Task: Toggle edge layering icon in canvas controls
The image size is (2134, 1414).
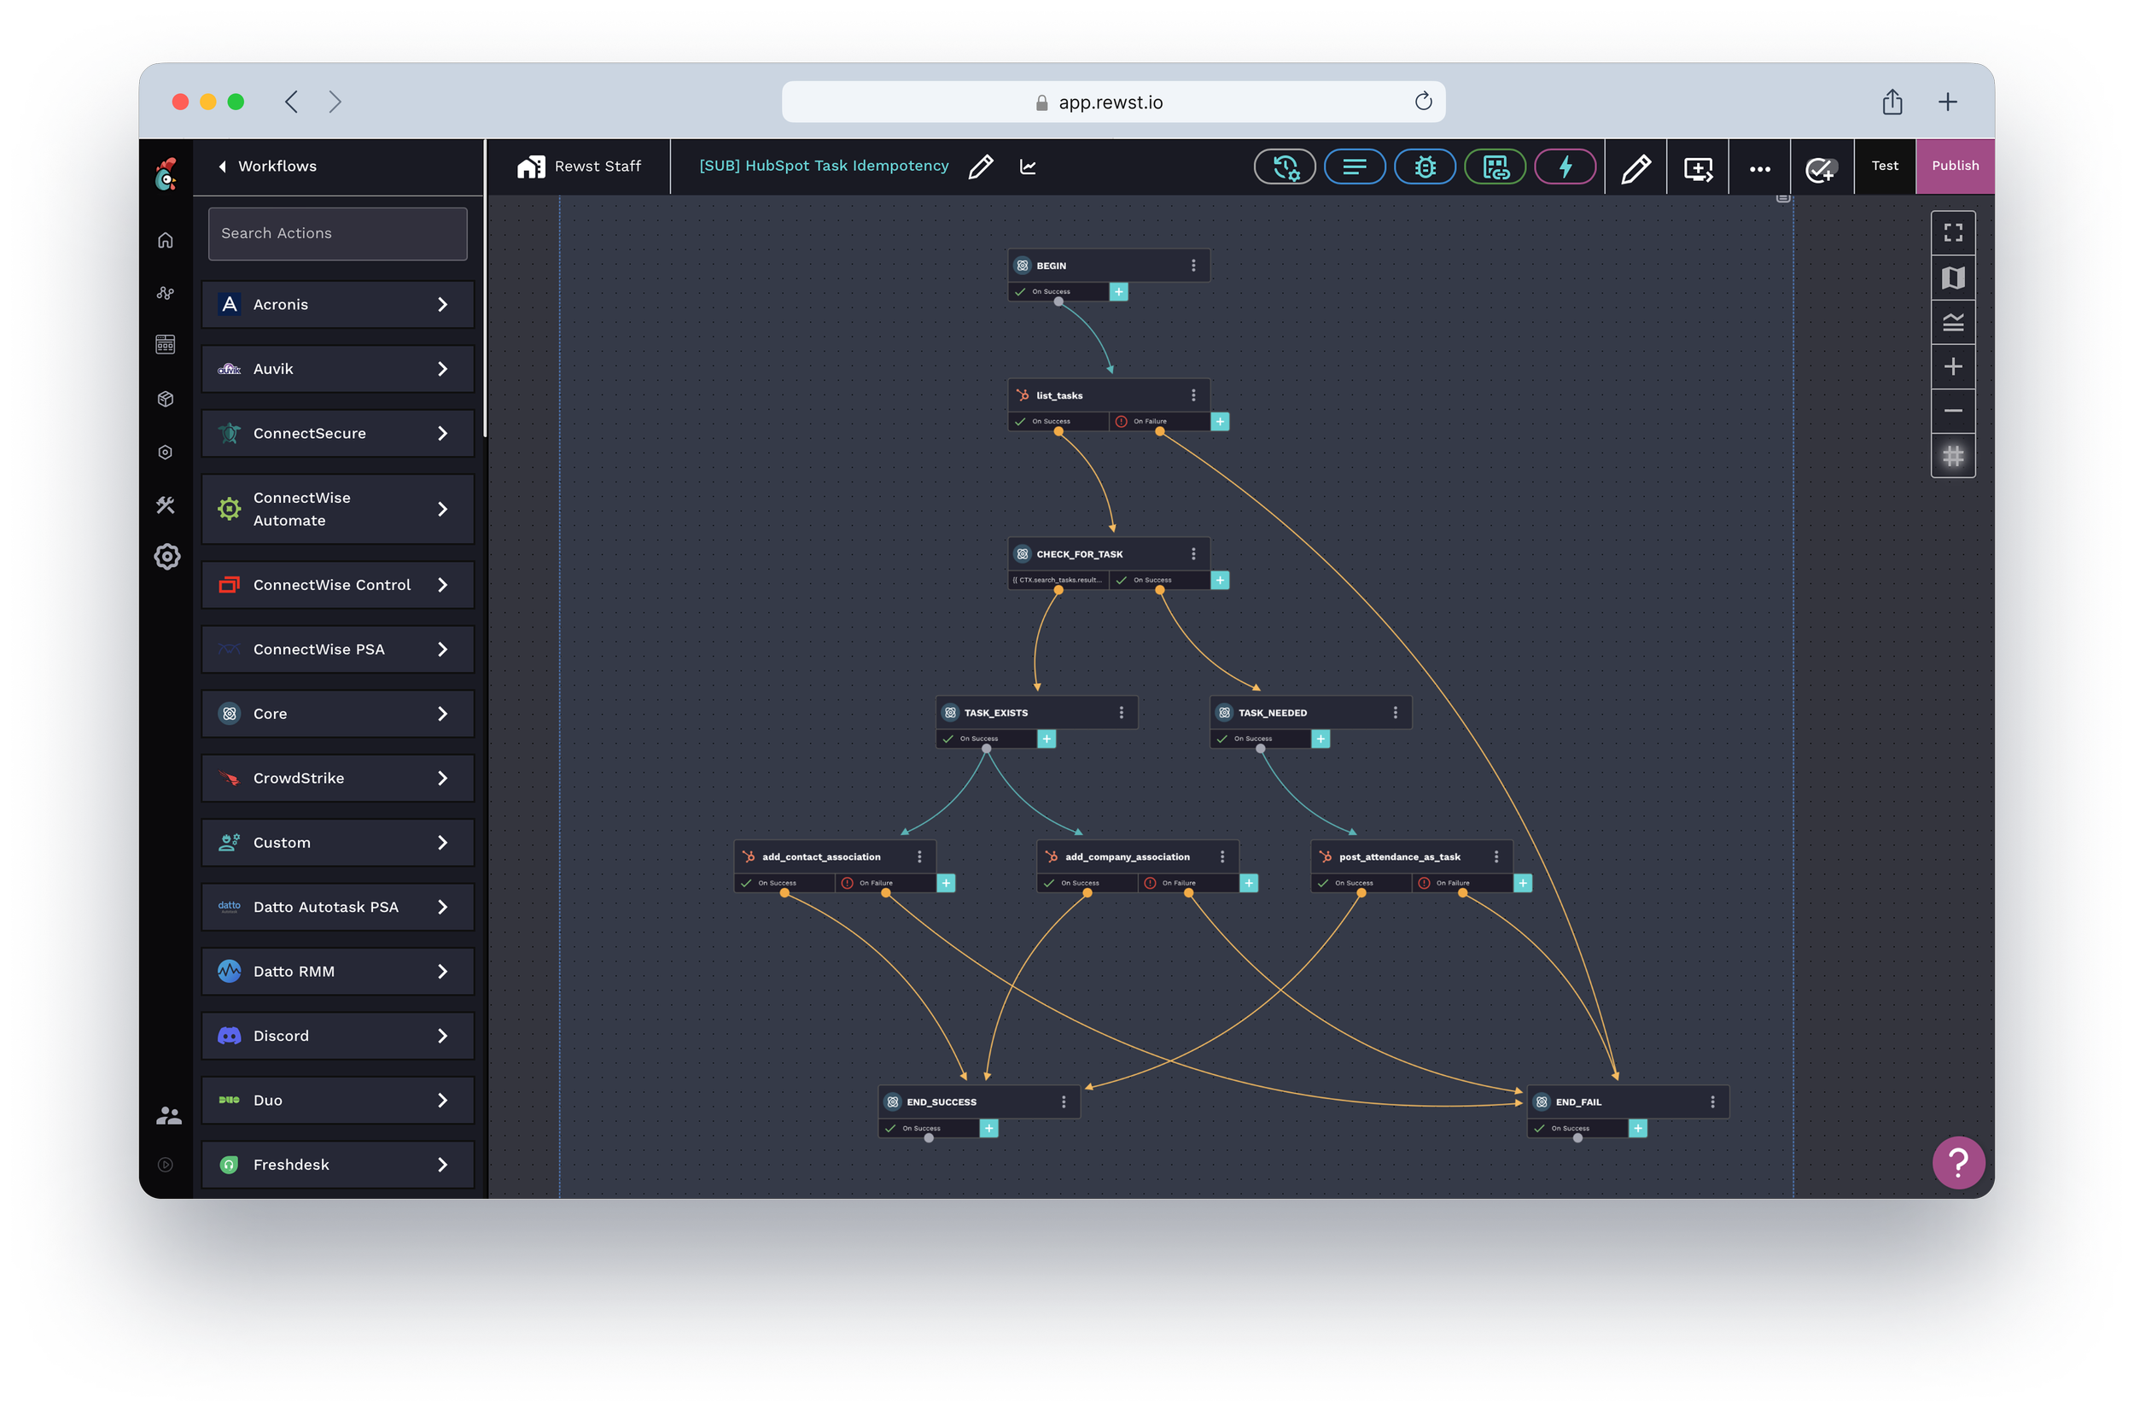Action: click(x=1953, y=322)
